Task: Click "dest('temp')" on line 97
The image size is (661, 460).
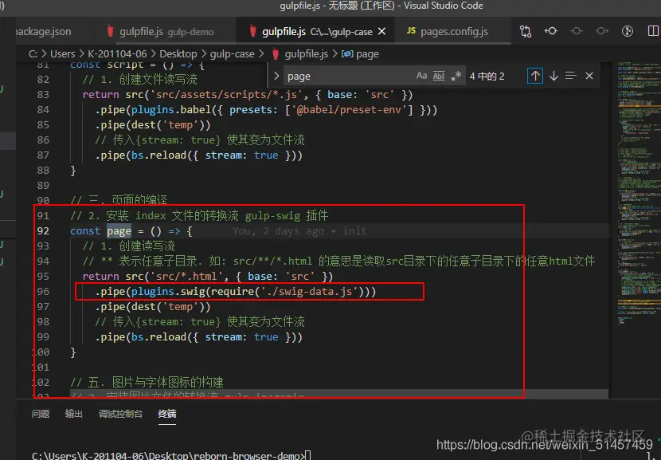Action: click(168, 307)
